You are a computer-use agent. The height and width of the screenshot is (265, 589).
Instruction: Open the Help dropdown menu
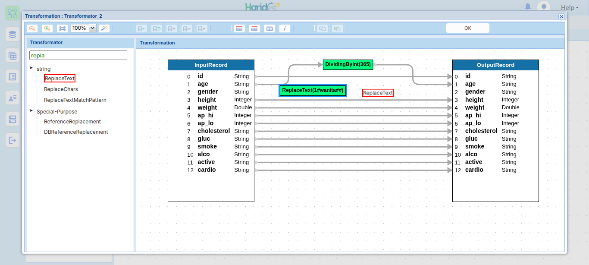(x=569, y=8)
